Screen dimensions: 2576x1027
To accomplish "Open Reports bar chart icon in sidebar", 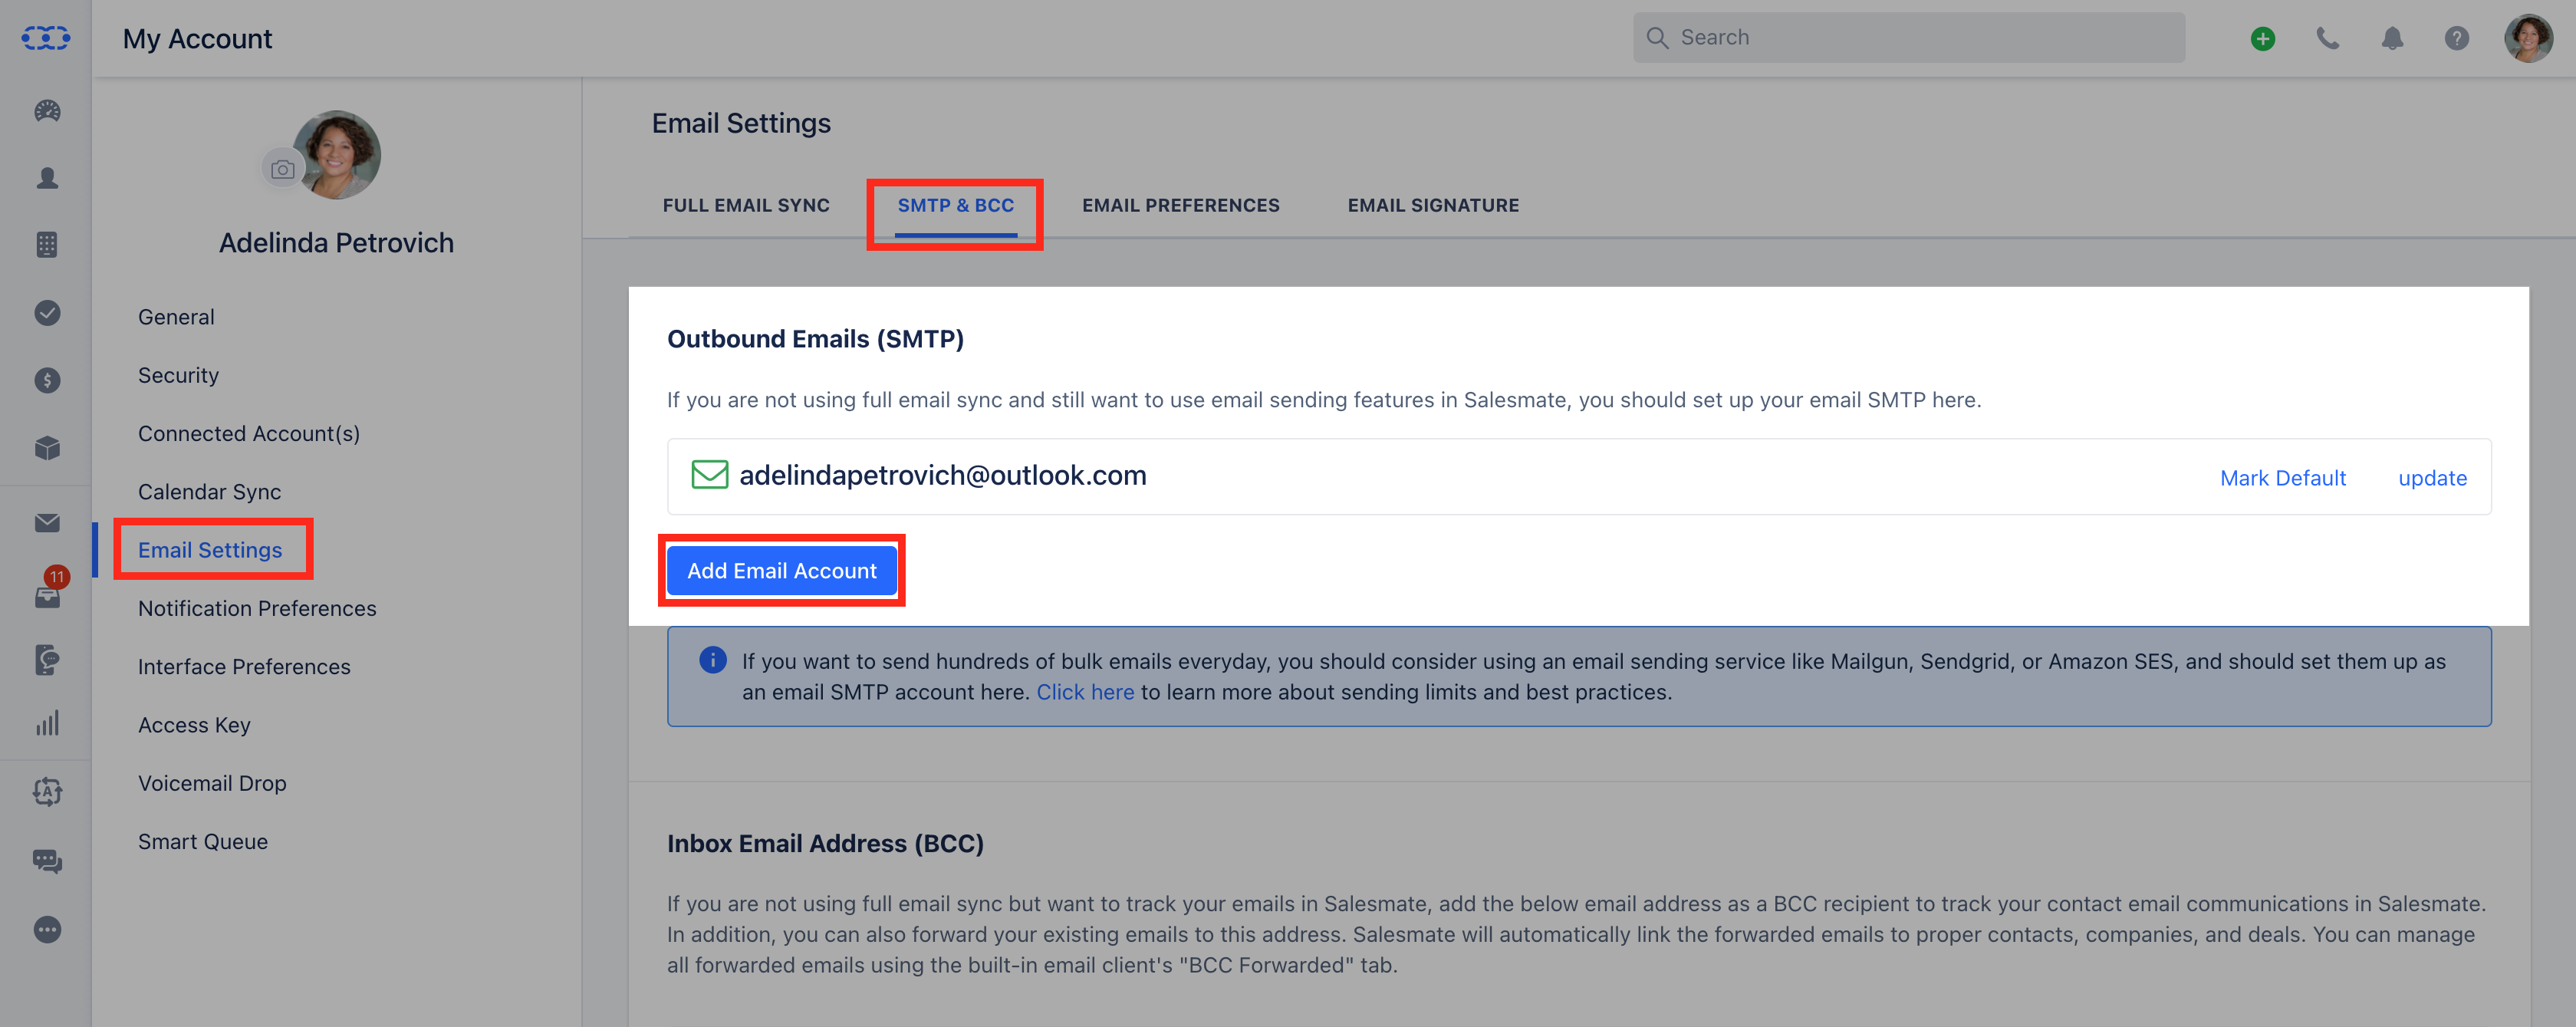I will click(x=47, y=723).
